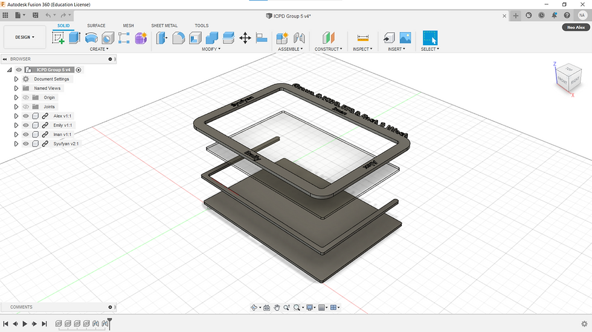Open the ASSEMBLE dropdown menu

point(291,49)
